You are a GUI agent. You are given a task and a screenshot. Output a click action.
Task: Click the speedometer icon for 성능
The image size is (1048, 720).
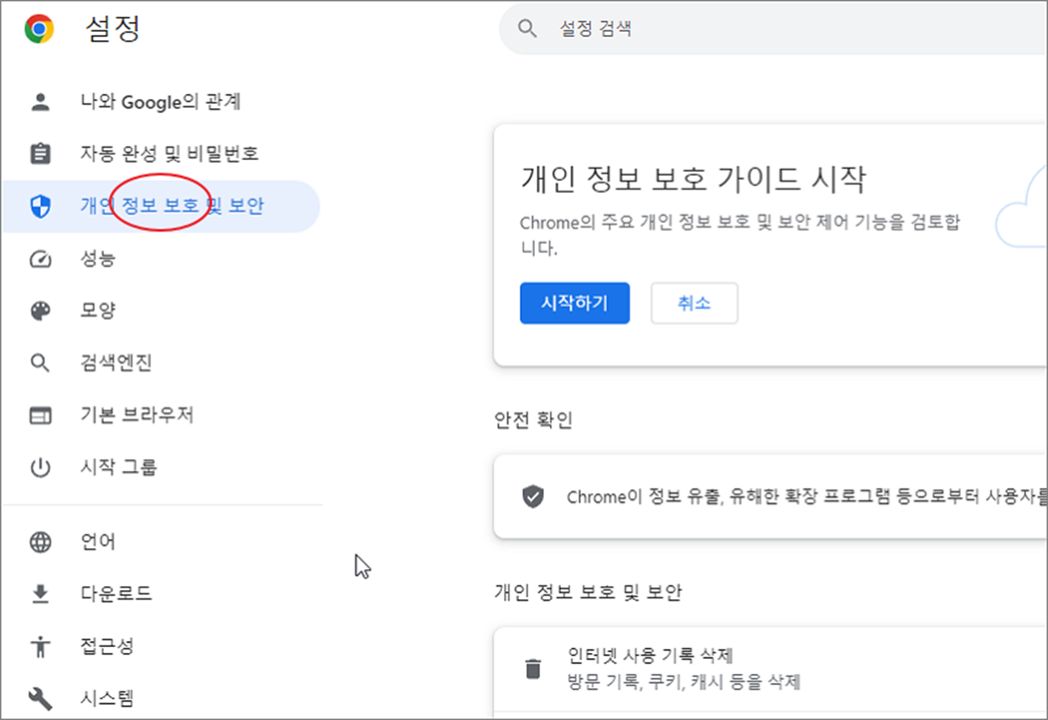[40, 258]
